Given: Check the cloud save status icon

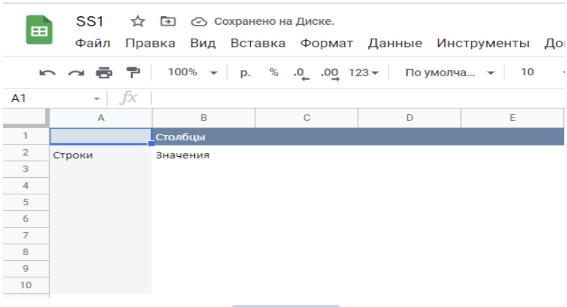Looking at the screenshot, I should (198, 21).
